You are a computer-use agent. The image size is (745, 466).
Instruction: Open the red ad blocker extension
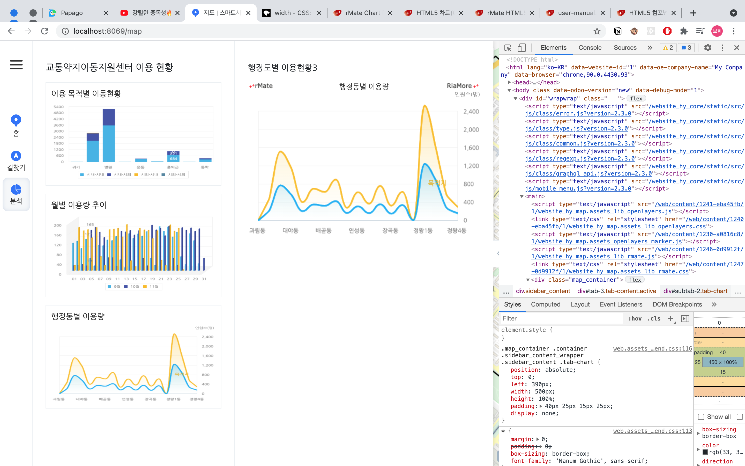click(x=667, y=31)
